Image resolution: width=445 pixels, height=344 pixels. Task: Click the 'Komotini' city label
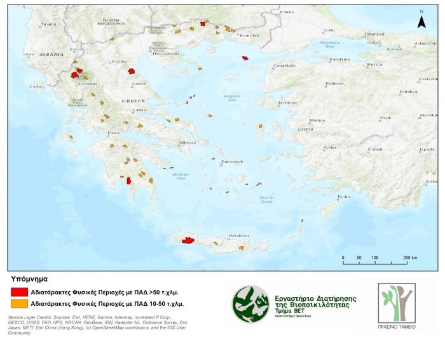coord(249,36)
